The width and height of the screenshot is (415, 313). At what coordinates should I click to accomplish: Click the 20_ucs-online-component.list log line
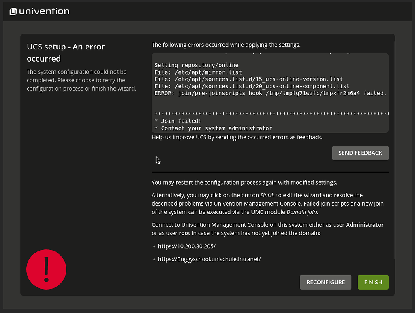coord(252,86)
